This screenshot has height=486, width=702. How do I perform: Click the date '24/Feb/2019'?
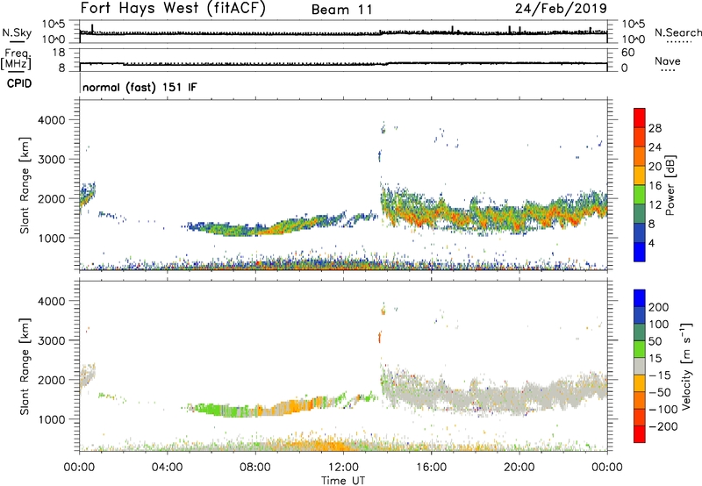click(x=561, y=9)
